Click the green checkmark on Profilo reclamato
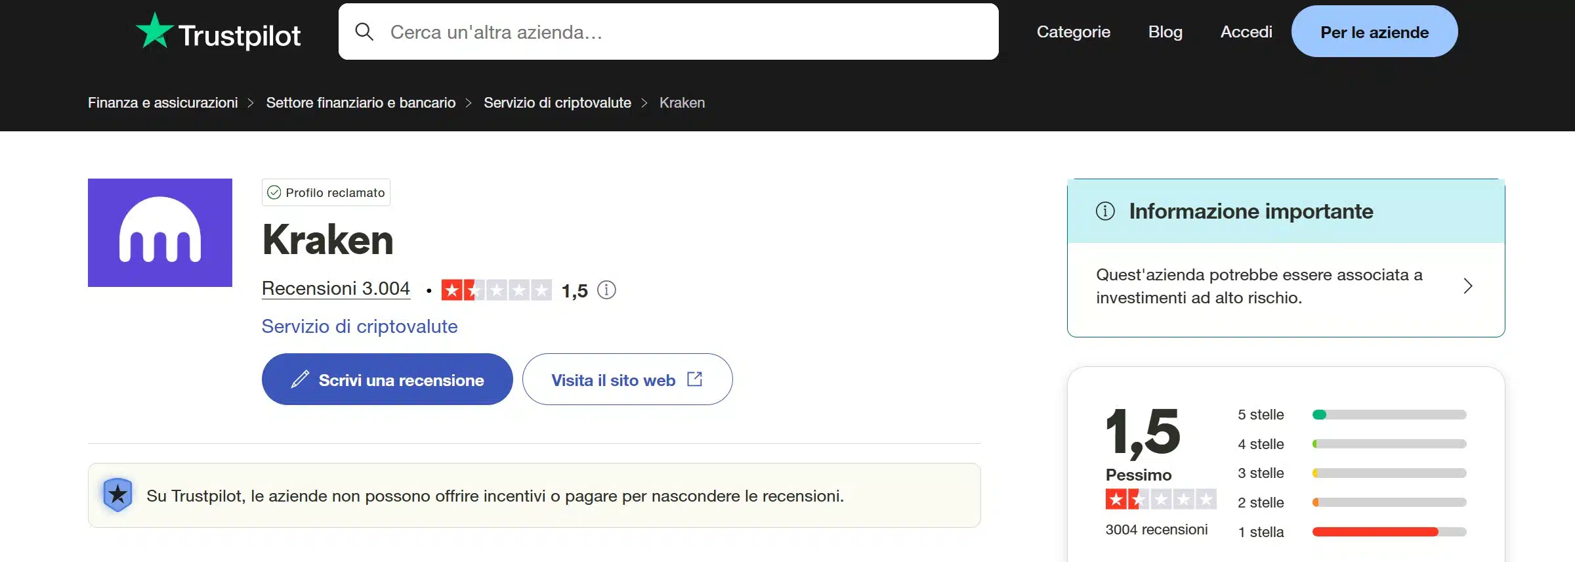This screenshot has width=1575, height=562. 274,192
